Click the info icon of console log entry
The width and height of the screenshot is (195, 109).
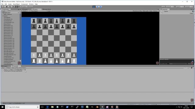tap(2, 70)
